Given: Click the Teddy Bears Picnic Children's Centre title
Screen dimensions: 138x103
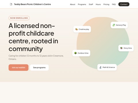Looking at the screenshot, I should click(32, 4).
